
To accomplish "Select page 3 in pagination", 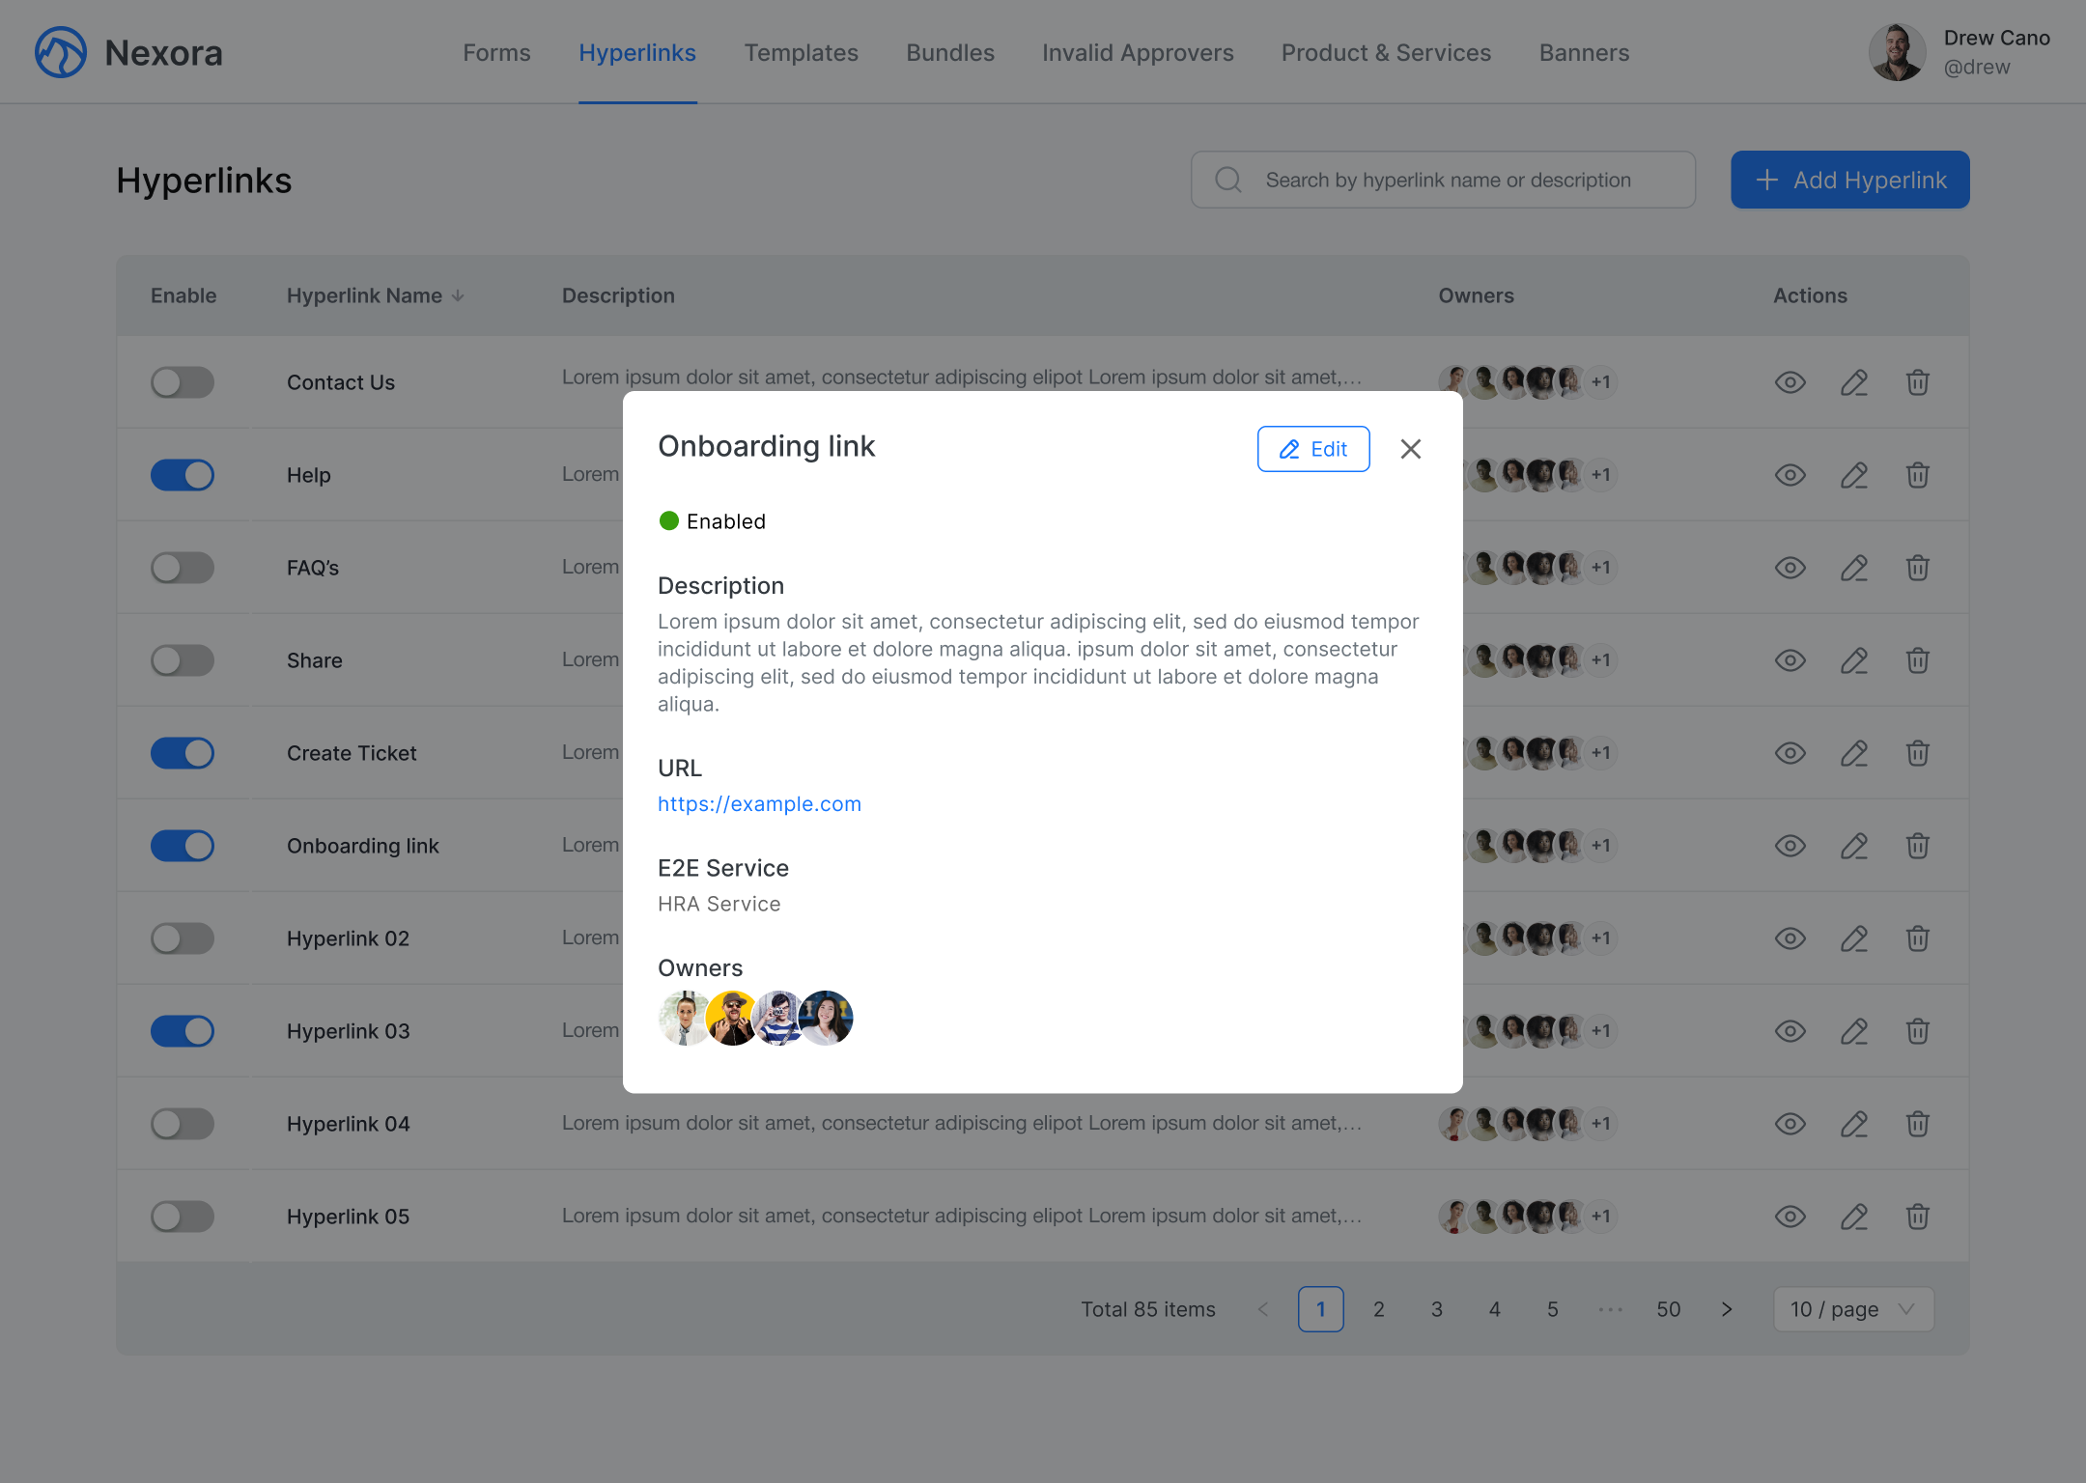I will coord(1436,1309).
